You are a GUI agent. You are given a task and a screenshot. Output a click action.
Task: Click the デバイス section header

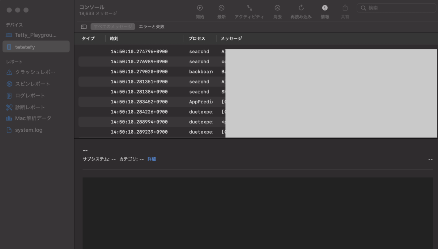point(14,25)
